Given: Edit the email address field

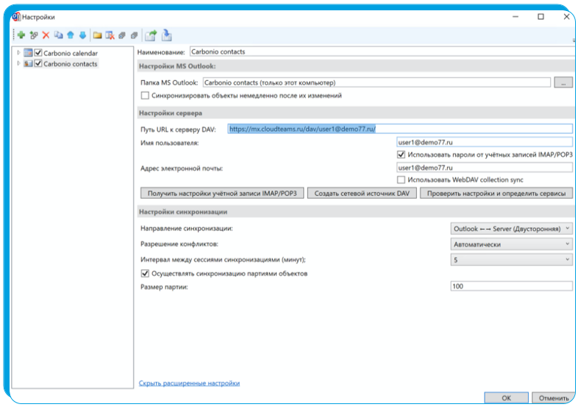Looking at the screenshot, I should click(485, 168).
